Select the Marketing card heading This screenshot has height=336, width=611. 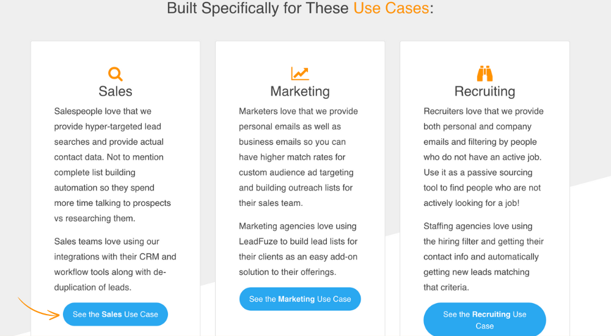click(300, 91)
